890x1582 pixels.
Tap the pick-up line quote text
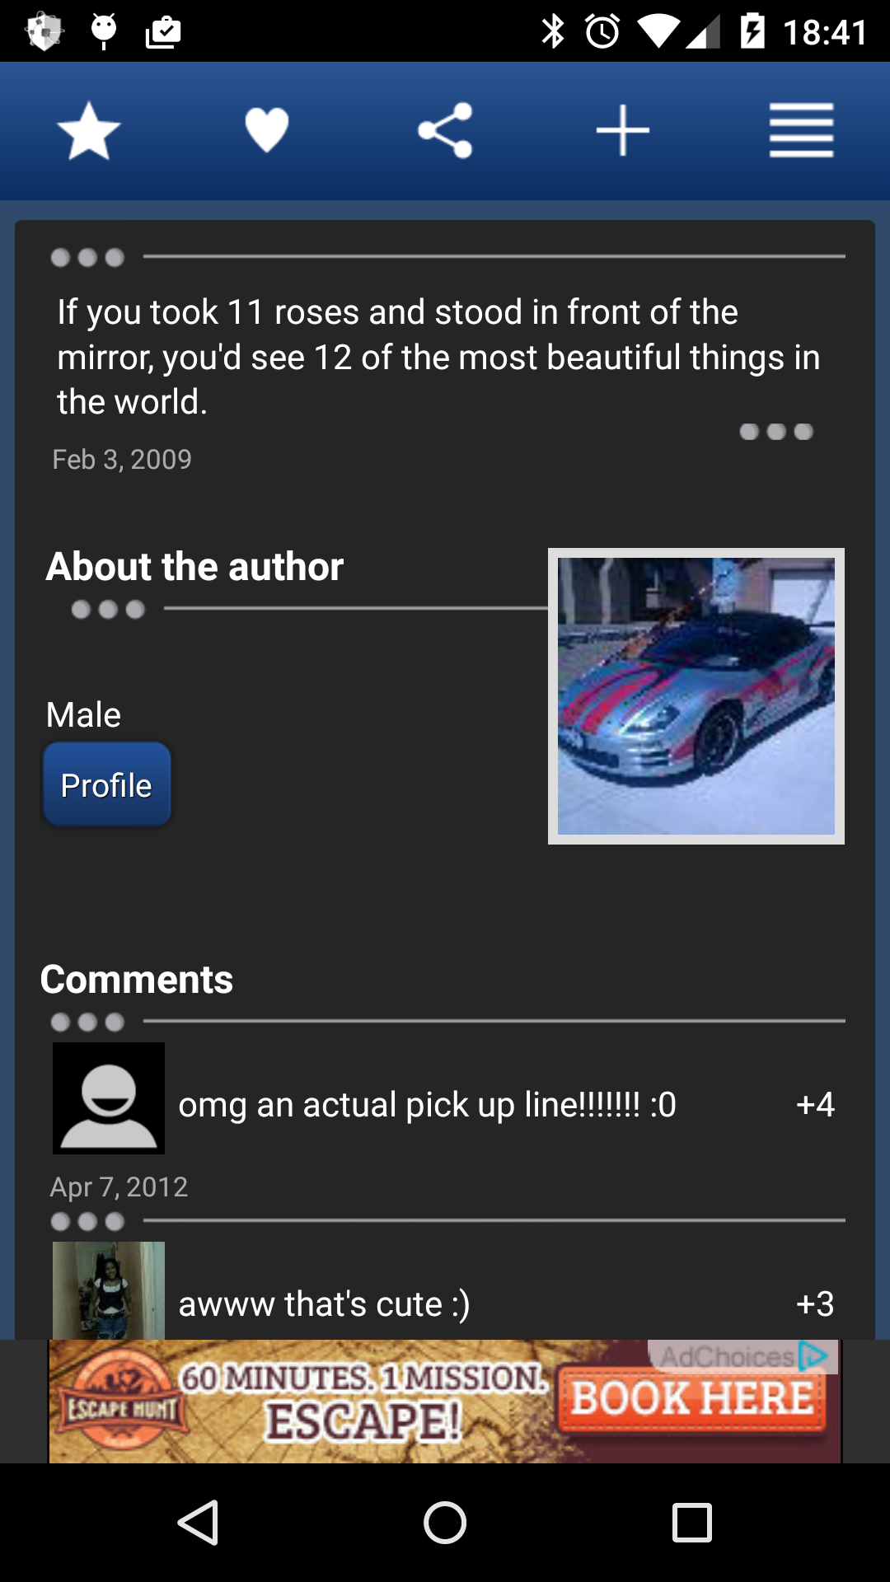click(438, 357)
